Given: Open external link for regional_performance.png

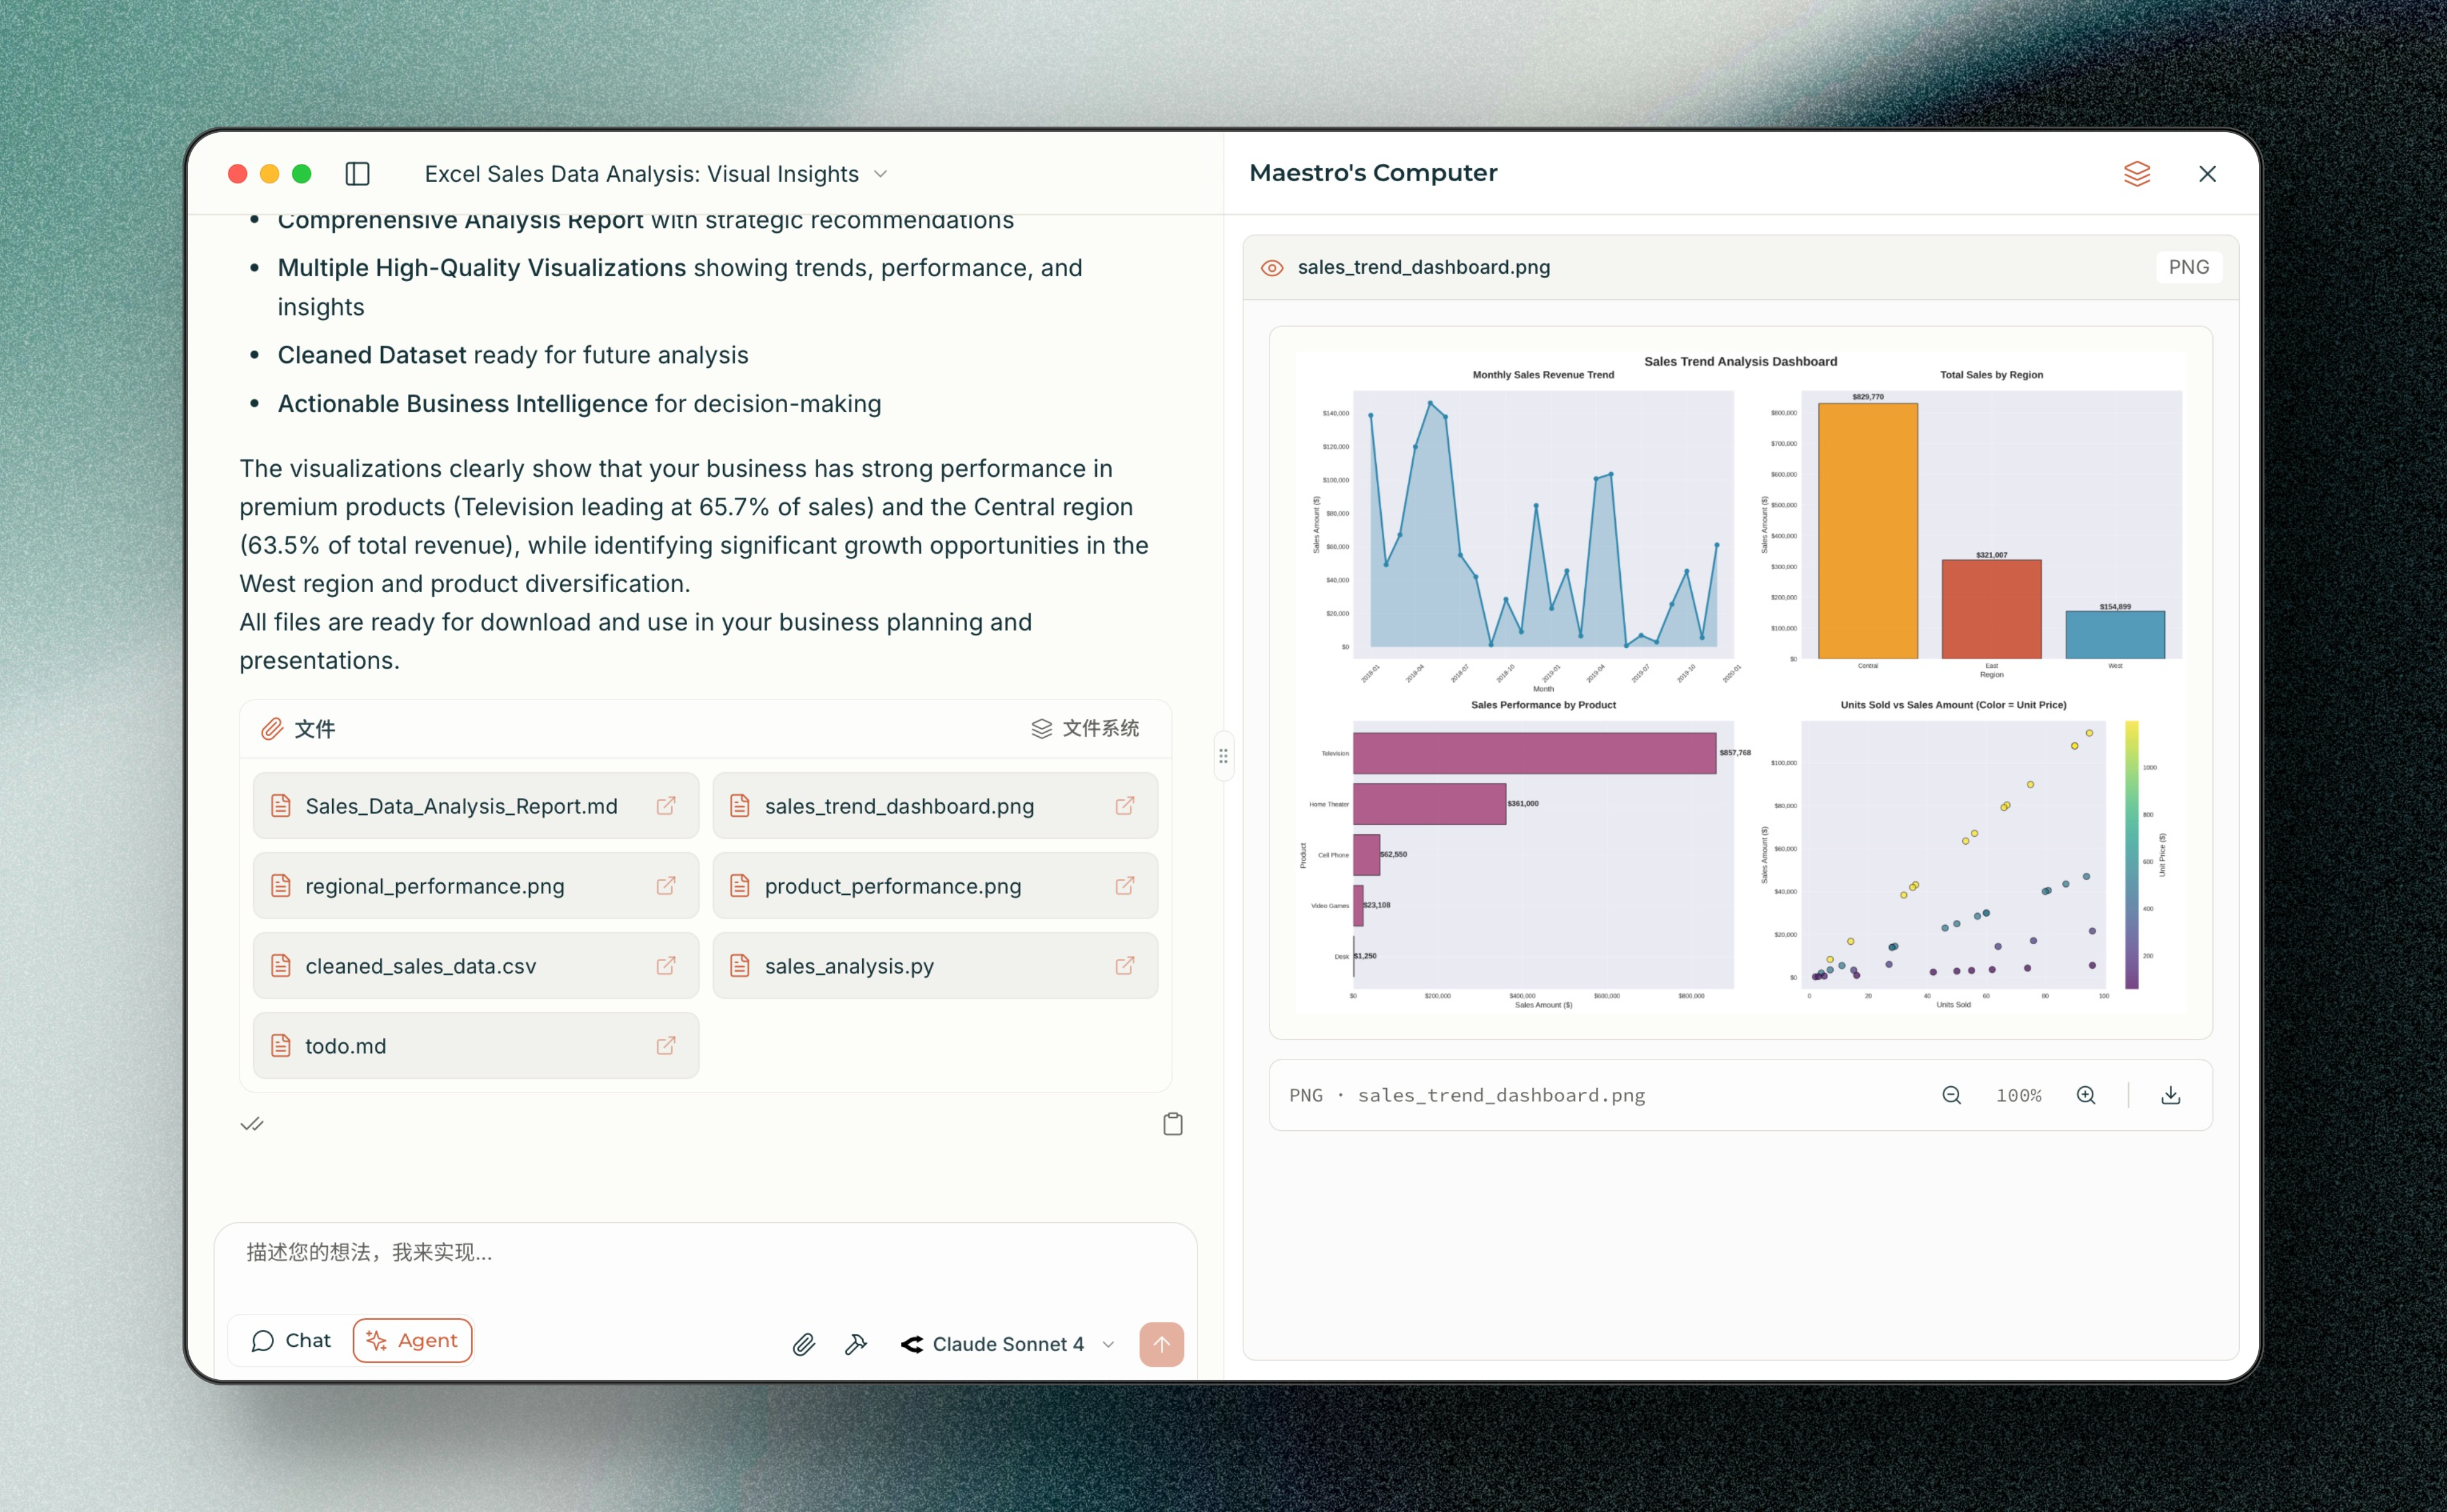Looking at the screenshot, I should point(666,886).
